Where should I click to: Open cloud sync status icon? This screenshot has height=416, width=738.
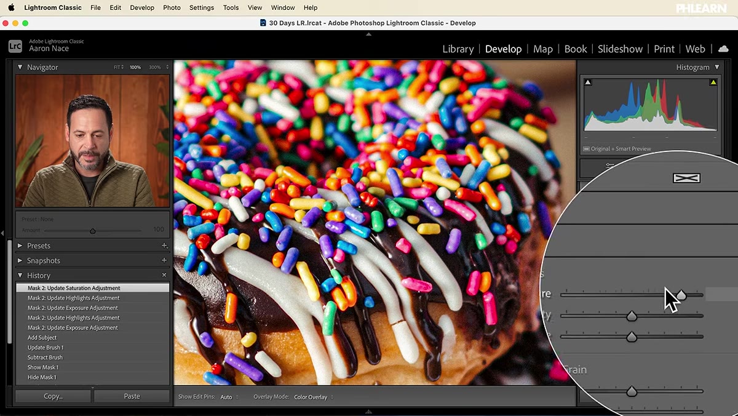tap(723, 49)
